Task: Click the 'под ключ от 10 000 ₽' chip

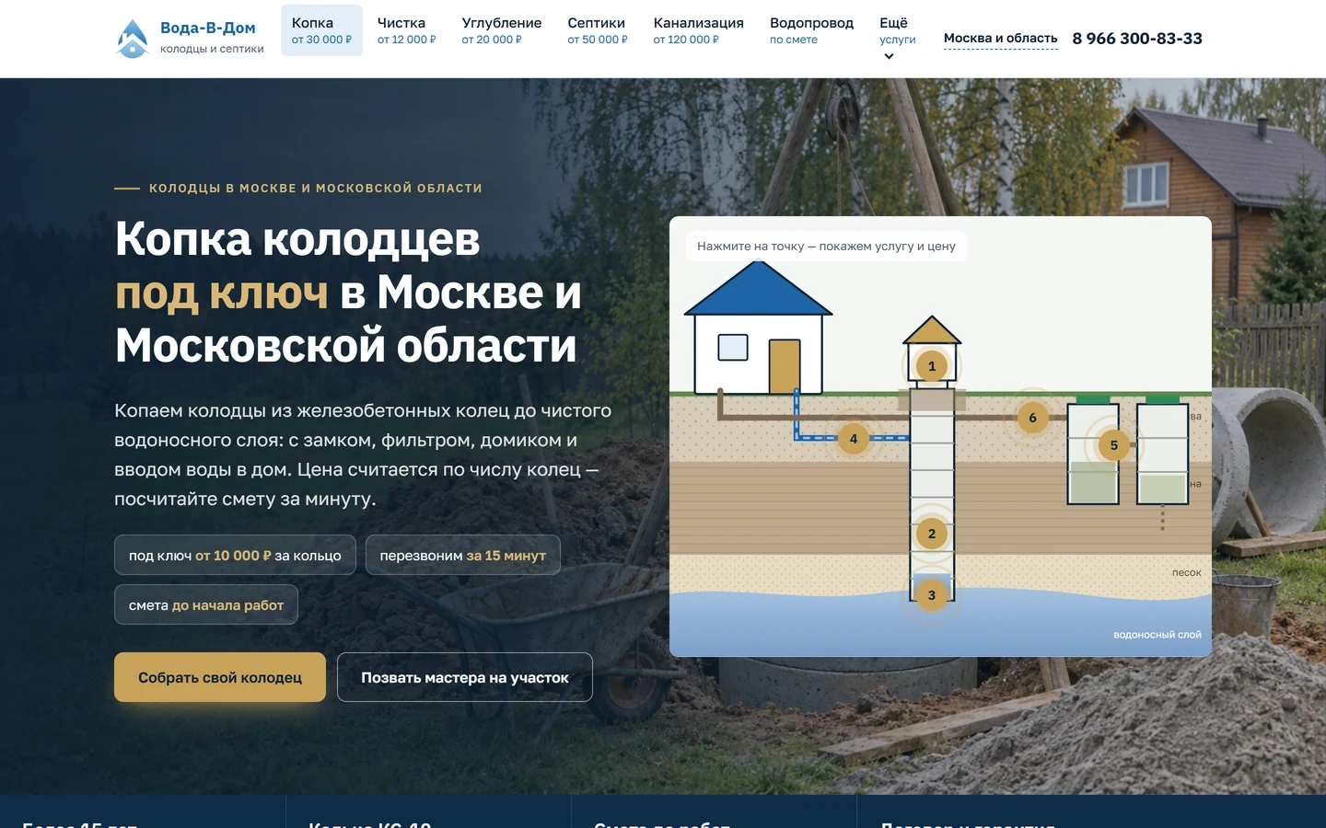Action: (x=235, y=555)
